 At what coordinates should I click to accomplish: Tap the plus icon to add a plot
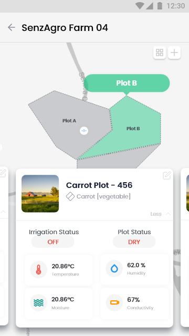tap(174, 52)
